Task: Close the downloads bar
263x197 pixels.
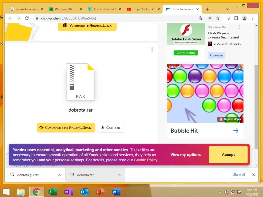Action: (254, 175)
